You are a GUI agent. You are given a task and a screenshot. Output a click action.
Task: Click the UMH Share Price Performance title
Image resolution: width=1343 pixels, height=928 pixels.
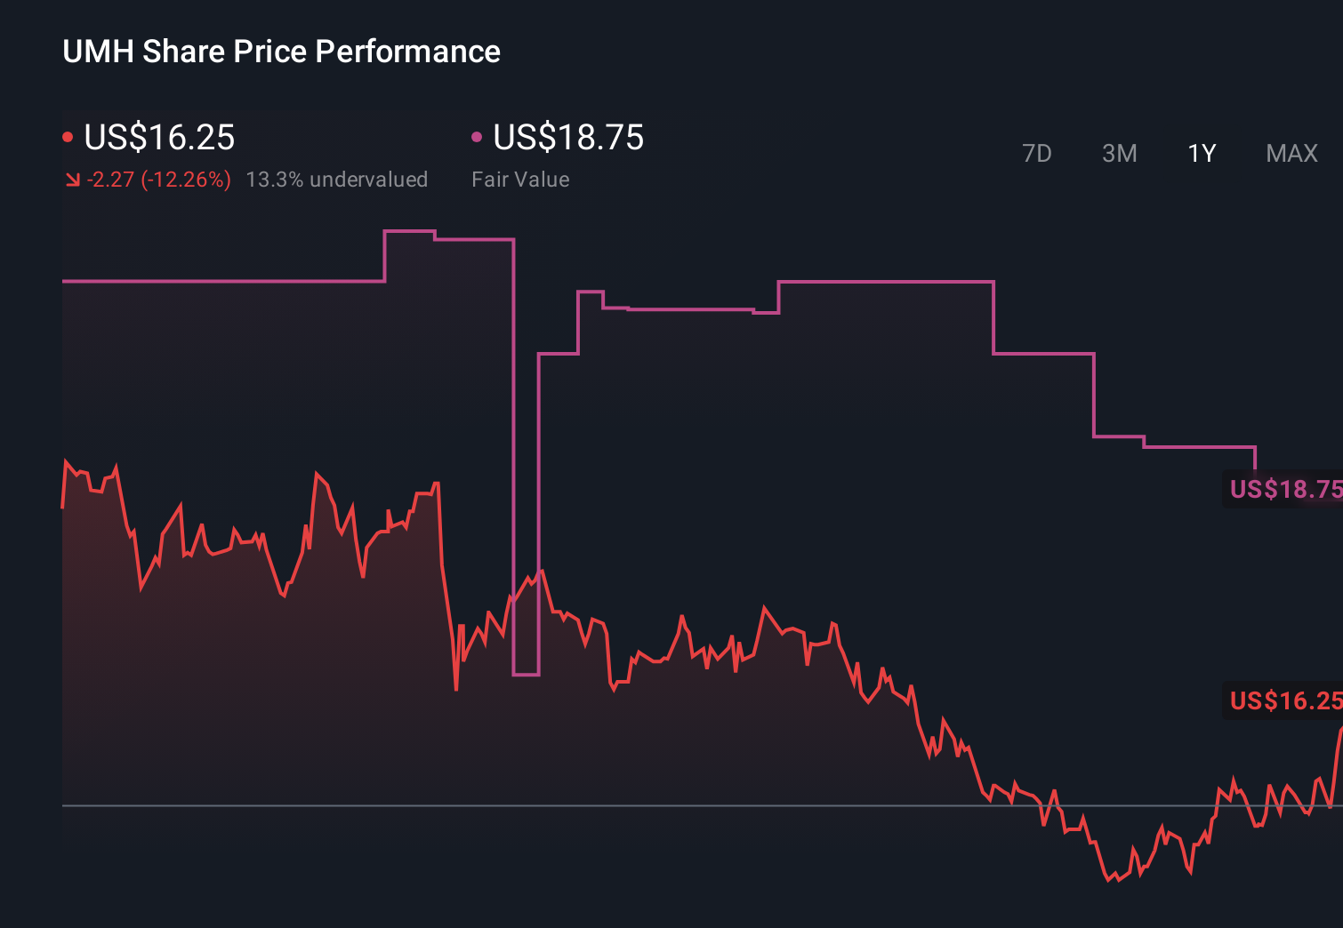281,52
